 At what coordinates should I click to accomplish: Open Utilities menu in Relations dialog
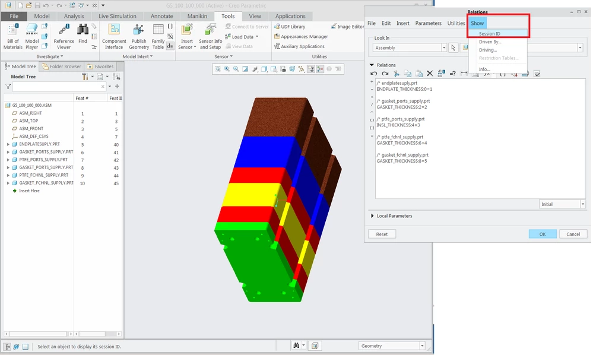456,23
